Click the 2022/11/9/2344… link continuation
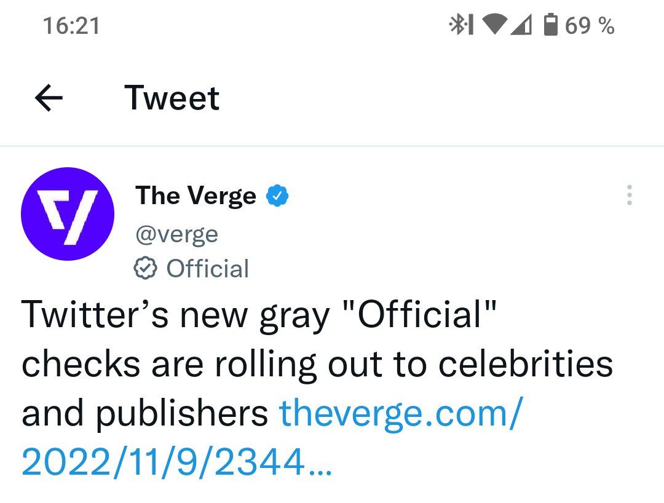The height and width of the screenshot is (503, 664). 176,462
